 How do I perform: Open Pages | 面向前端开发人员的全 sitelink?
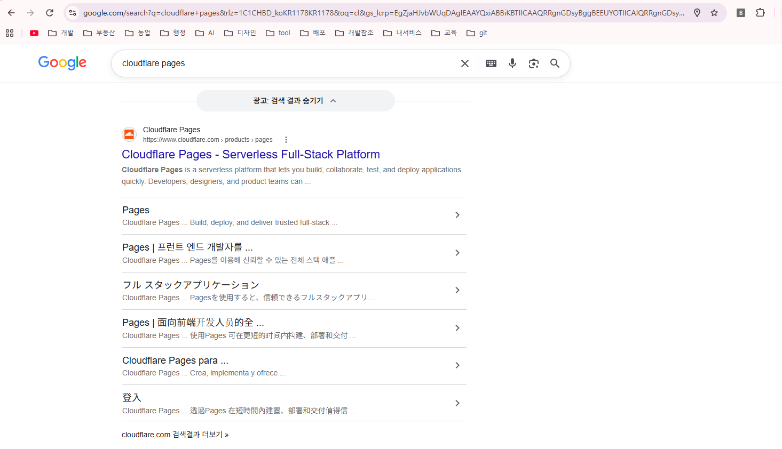[294, 328]
